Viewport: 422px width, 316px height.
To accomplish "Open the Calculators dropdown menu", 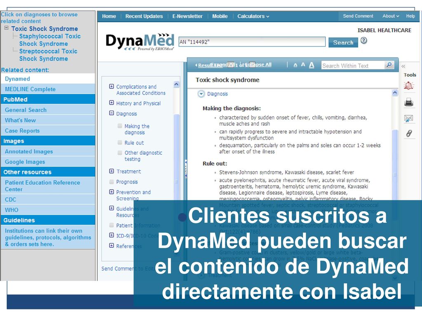I will [x=253, y=16].
